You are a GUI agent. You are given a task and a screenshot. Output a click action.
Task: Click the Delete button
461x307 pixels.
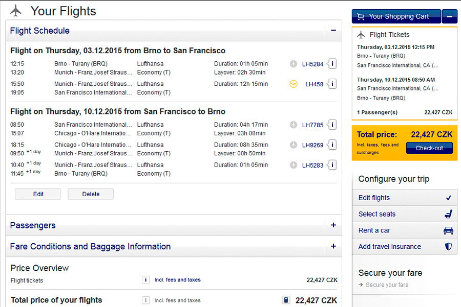(91, 194)
